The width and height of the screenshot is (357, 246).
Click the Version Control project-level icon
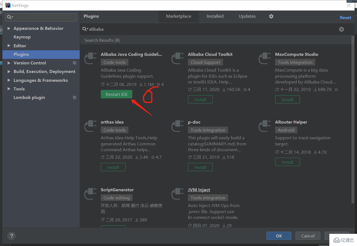[x=74, y=63]
